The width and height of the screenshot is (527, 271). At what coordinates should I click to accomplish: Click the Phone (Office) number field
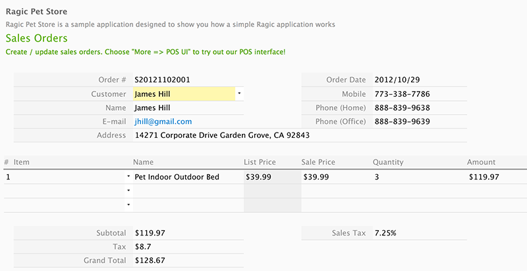402,121
